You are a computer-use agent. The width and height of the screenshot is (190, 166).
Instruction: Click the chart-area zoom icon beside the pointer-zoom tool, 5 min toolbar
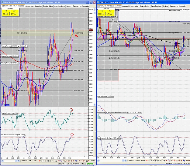(x=50, y=161)
